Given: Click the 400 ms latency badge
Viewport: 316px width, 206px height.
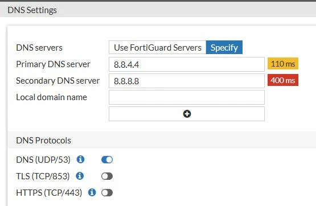Looking at the screenshot, I should (x=283, y=80).
